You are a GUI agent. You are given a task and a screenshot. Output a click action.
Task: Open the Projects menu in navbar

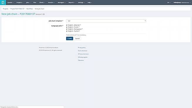click(20, 2)
